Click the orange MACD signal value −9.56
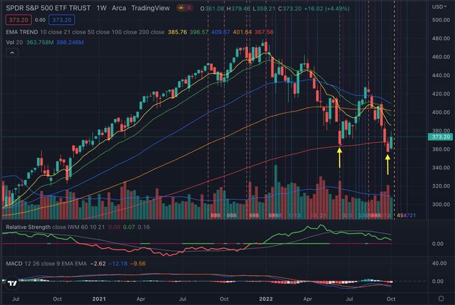Viewport: 455px width, 305px height. tap(138, 264)
